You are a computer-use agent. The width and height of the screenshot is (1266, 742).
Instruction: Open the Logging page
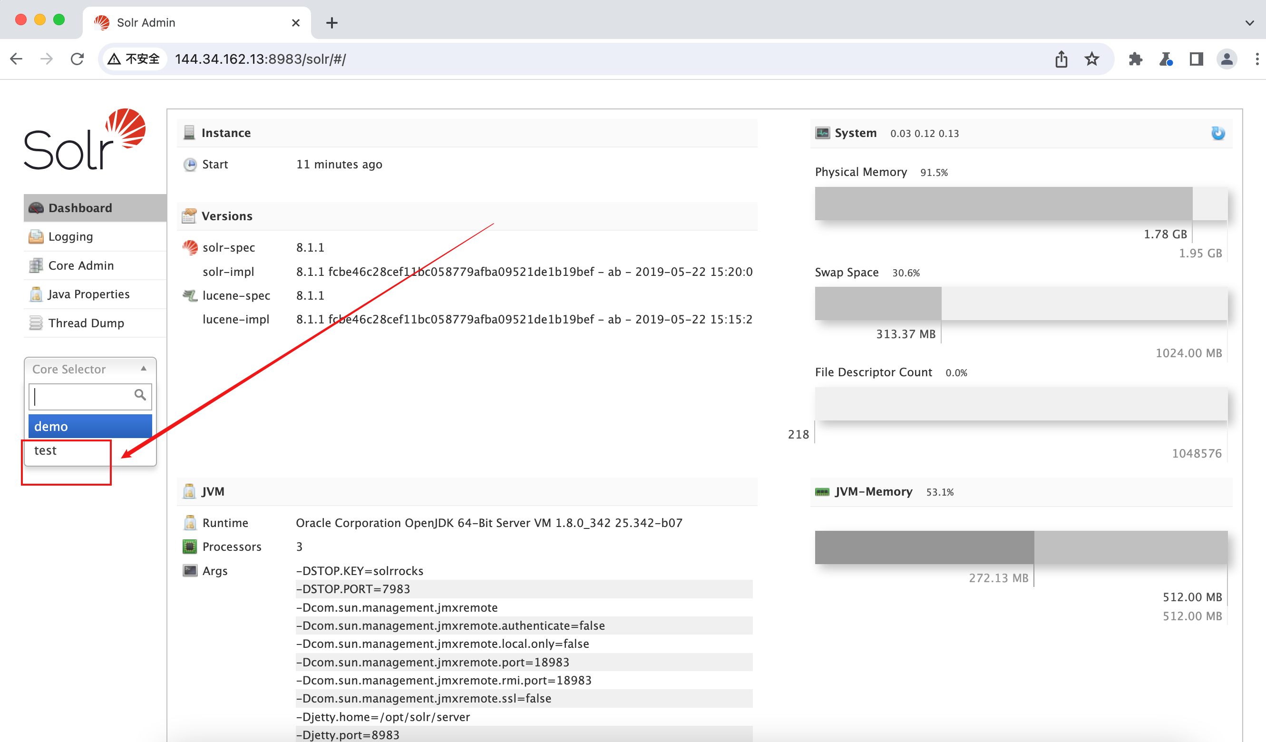[x=70, y=236]
